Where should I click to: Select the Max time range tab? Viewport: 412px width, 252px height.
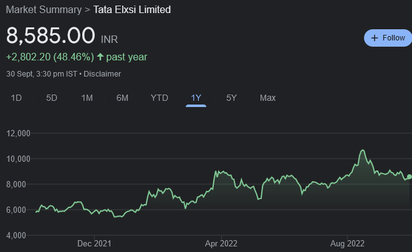[267, 98]
